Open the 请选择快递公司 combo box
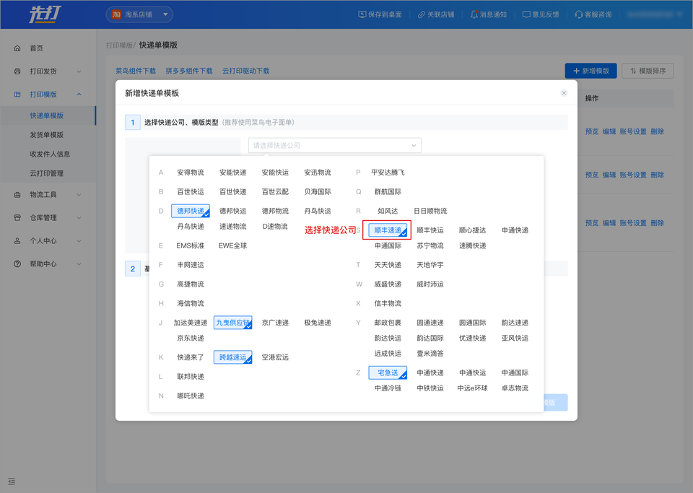This screenshot has height=493, width=693. coord(334,146)
